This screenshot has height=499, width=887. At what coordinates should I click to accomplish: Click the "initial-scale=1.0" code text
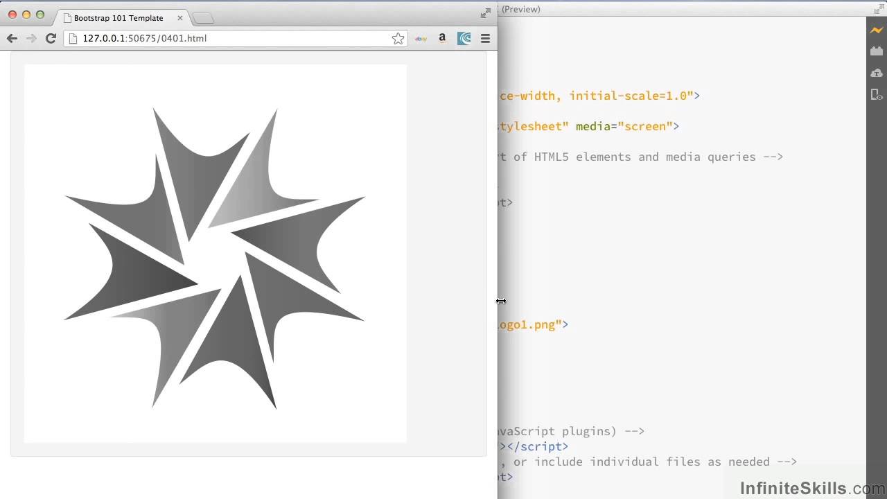(x=631, y=96)
